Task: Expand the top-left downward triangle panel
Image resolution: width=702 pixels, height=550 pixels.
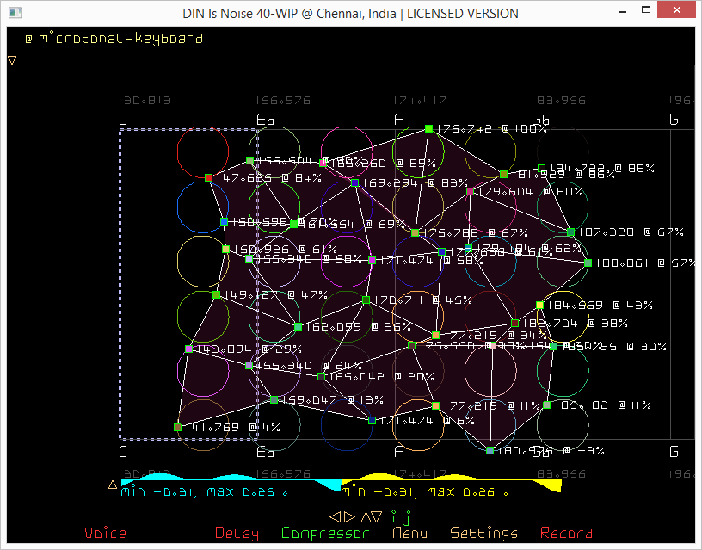Action: (12, 60)
